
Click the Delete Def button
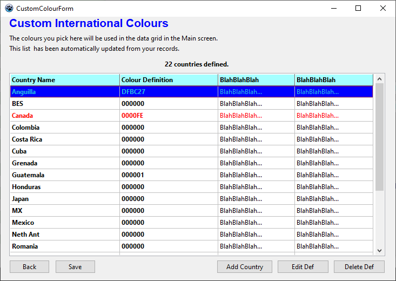coord(359,267)
